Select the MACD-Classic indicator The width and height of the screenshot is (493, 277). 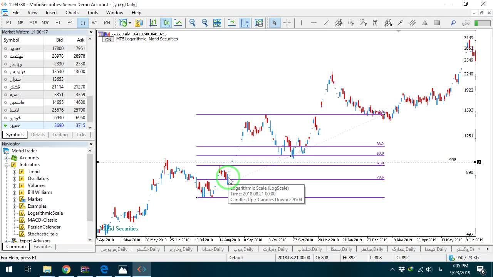[x=42, y=220]
